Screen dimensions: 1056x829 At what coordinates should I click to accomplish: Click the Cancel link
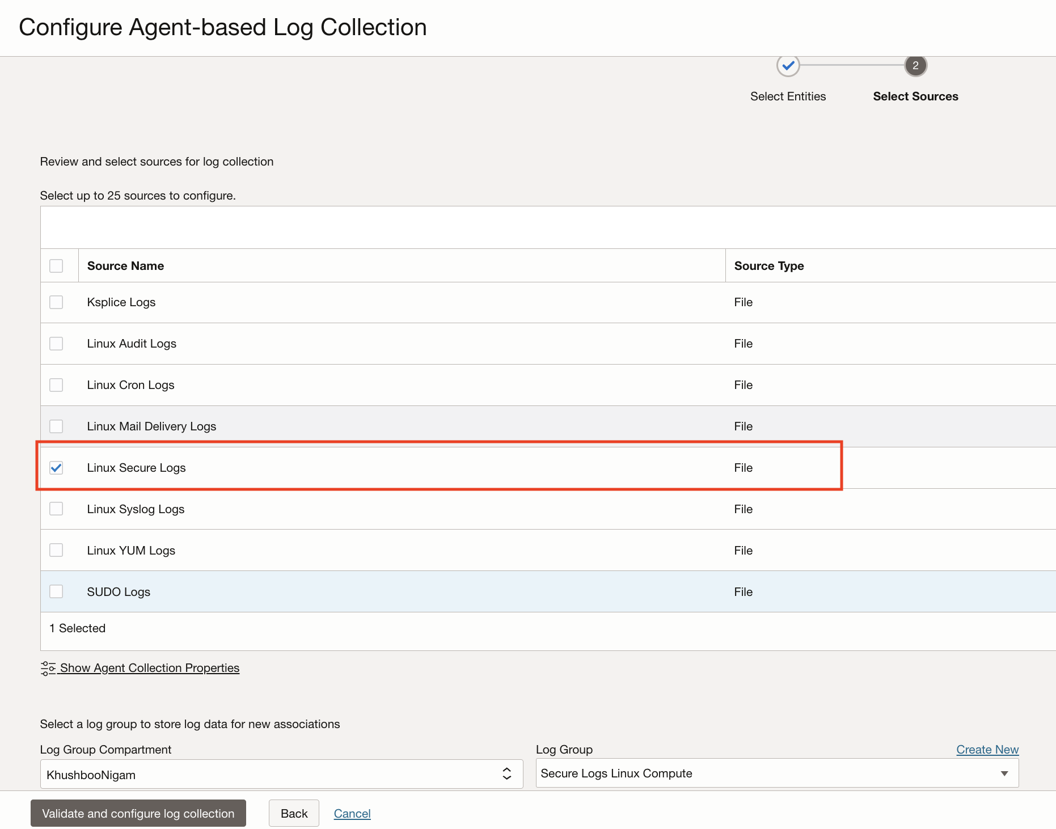tap(352, 814)
